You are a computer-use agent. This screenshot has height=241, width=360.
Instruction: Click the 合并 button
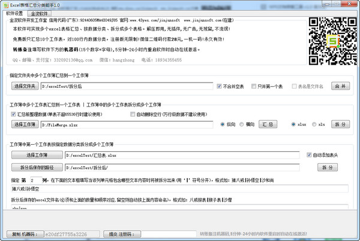[340, 86]
